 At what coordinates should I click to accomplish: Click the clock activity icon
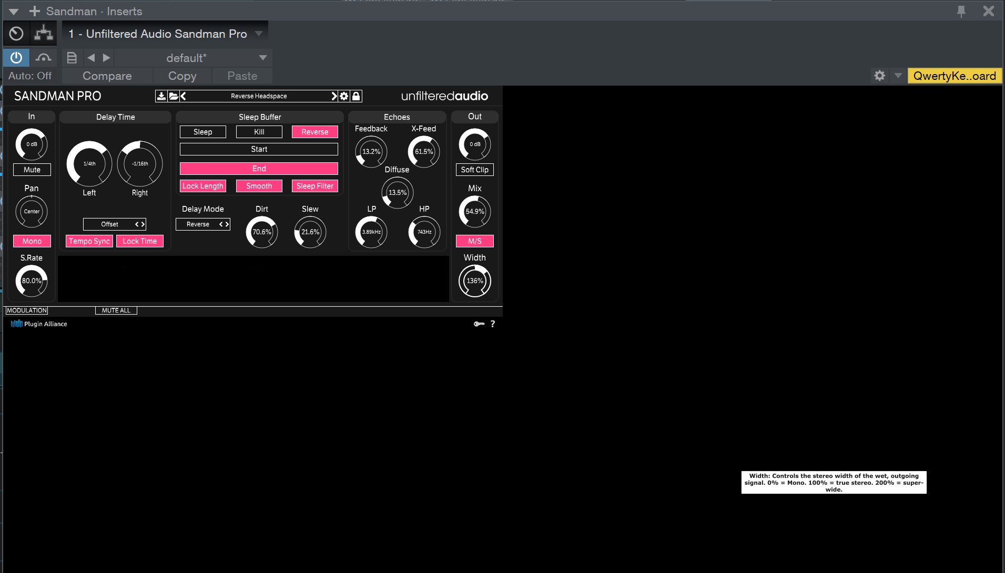[16, 34]
